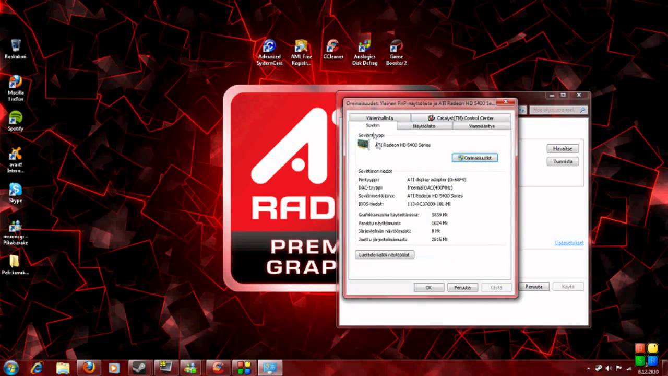
Task: Open Windows Media Player from taskbar
Action: pos(114,368)
